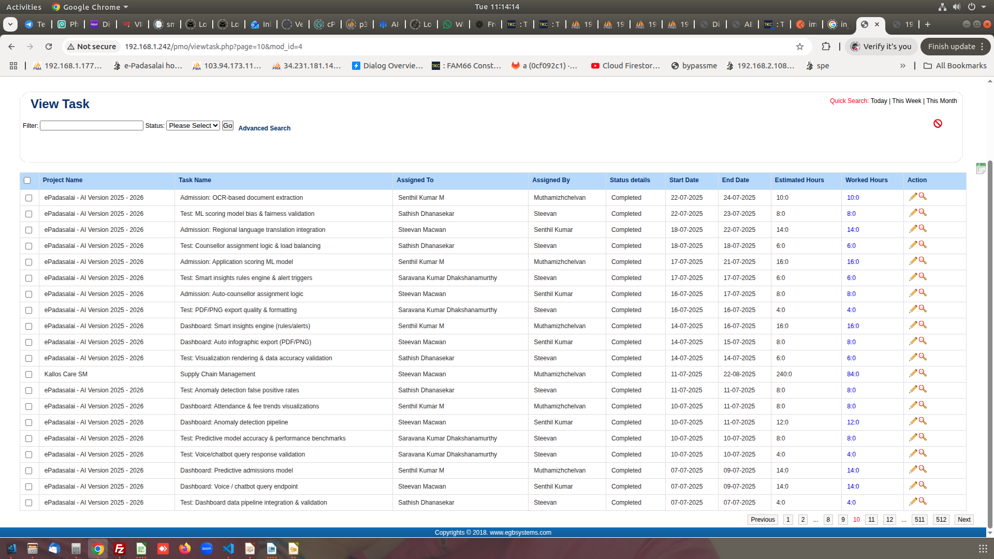Go to page 11 in the pagination
Viewport: 994px width, 559px height.
pyautogui.click(x=871, y=520)
